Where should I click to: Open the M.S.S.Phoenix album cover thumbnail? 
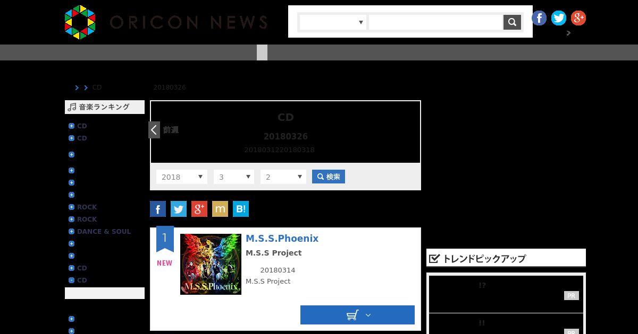coord(211,264)
